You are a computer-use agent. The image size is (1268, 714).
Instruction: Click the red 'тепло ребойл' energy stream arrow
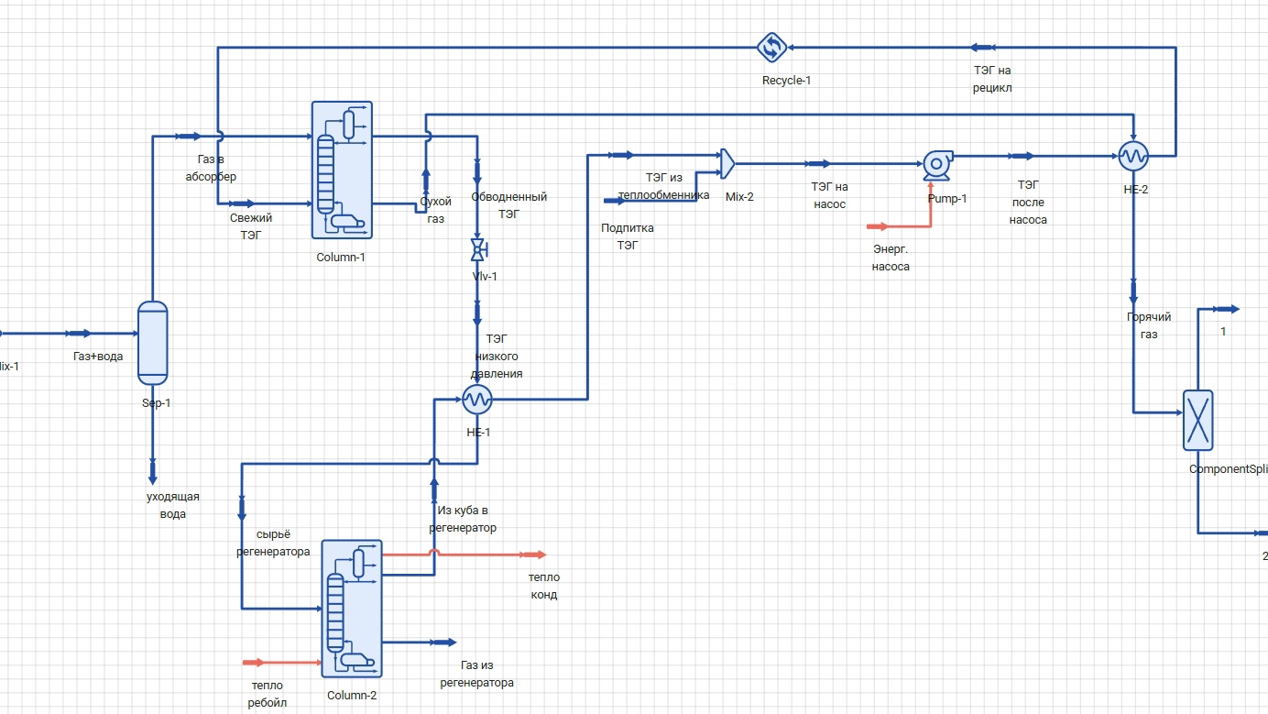pyautogui.click(x=254, y=662)
